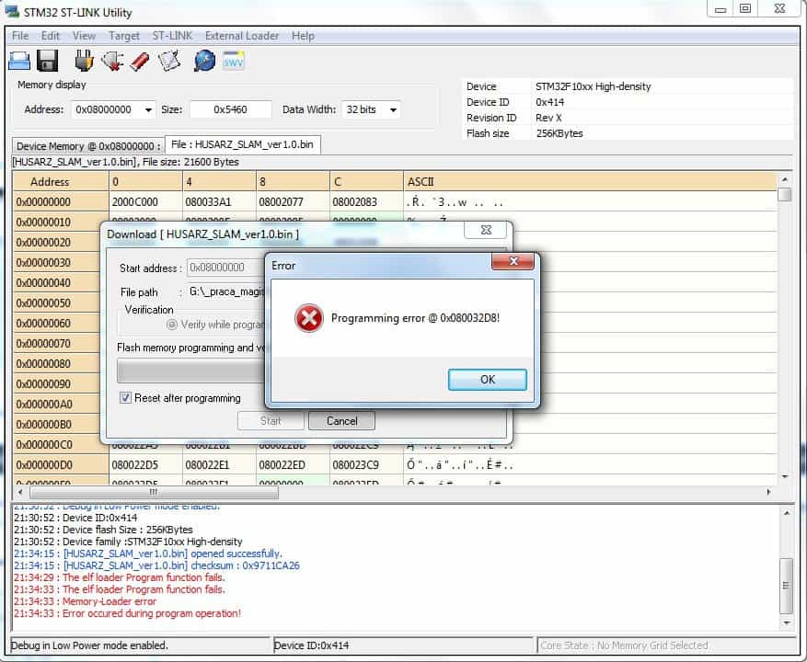Screen dimensions: 807x662
Task: Click status bar 'Debug in Low Power mode enabled.'
Action: click(x=89, y=645)
